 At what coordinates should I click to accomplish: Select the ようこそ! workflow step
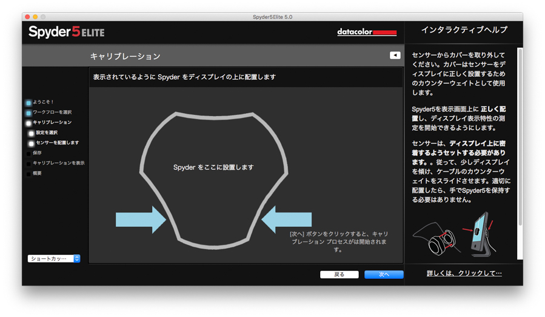[39, 102]
